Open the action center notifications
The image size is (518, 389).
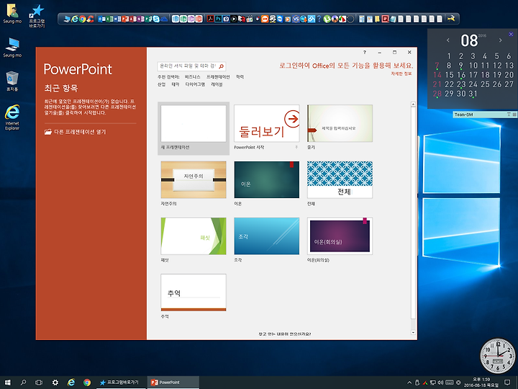(x=507, y=383)
